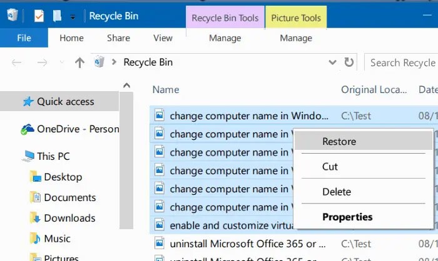Click the Search Recycle Bin field
The height and width of the screenshot is (261, 438).
tap(402, 62)
